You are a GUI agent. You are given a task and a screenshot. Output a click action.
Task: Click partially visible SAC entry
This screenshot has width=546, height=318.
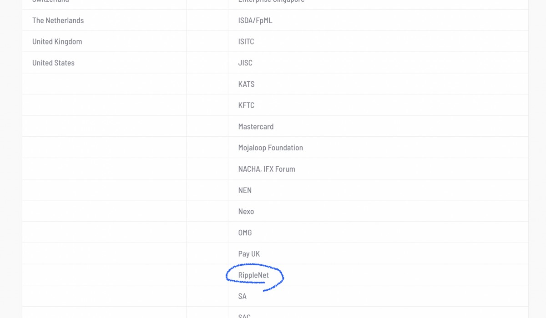coord(244,316)
